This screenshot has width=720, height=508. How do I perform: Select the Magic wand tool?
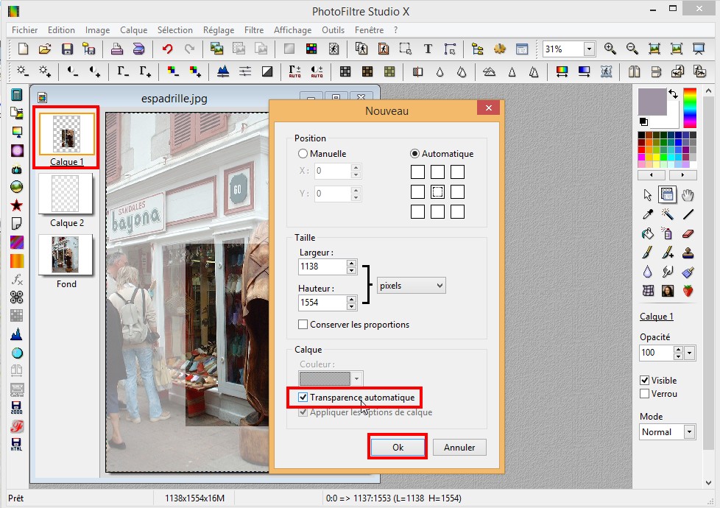(667, 214)
